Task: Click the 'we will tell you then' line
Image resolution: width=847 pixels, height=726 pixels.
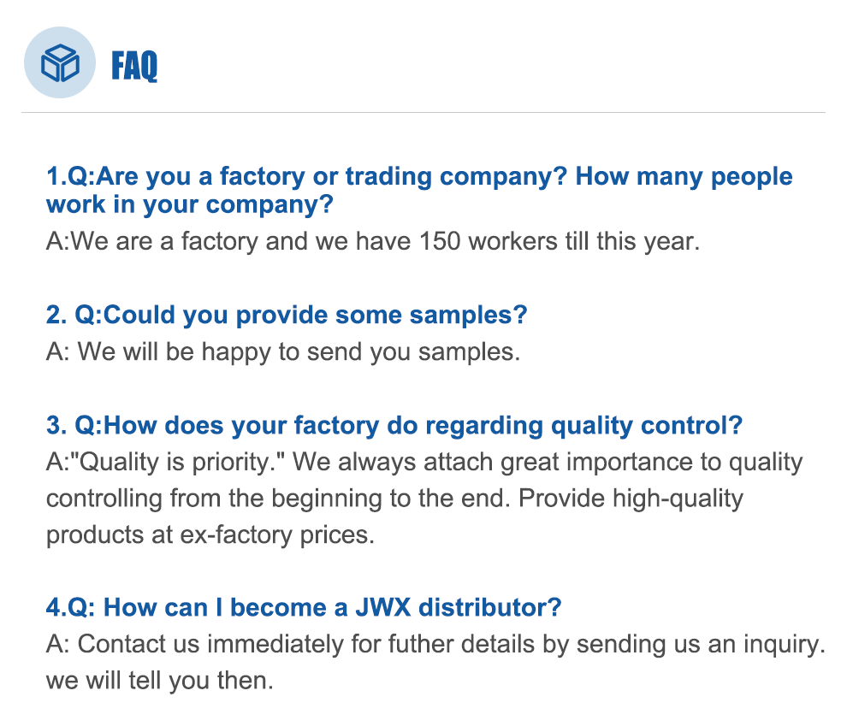Action: click(x=159, y=682)
